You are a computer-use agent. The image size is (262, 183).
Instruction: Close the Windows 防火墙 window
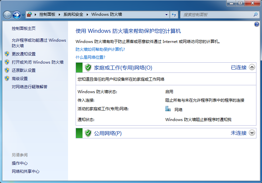click(253, 3)
